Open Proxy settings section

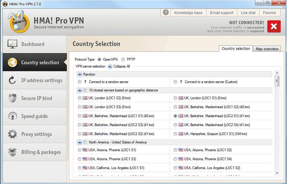pyautogui.click(x=35, y=134)
